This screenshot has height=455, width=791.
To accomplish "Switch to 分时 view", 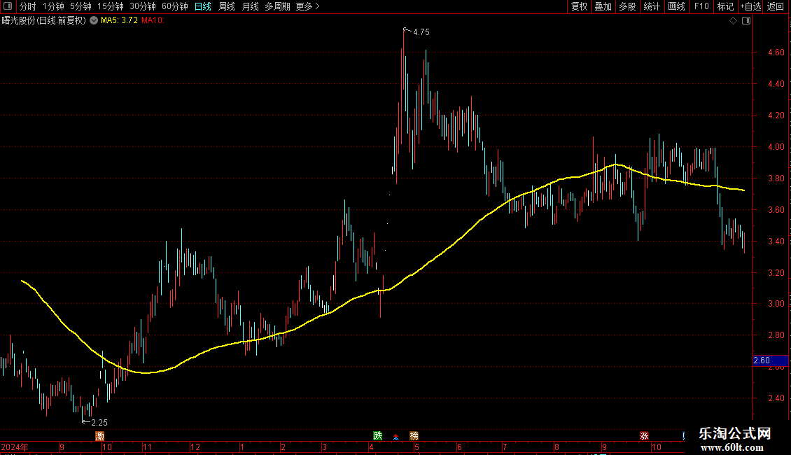I will pos(28,6).
